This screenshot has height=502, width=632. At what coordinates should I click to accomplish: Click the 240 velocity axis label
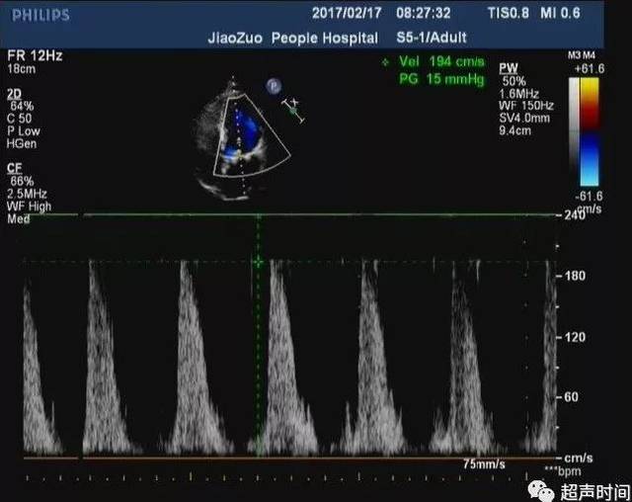pyautogui.click(x=575, y=215)
